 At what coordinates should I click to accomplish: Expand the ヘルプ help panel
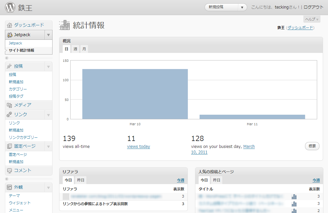point(312,19)
